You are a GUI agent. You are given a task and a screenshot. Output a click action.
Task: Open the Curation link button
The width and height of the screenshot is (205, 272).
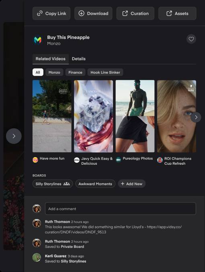(135, 13)
